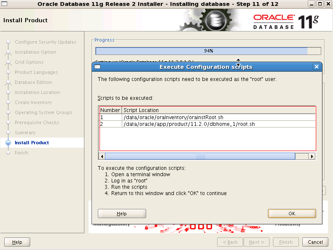This screenshot has height=250, width=333.
Task: Minimize the Oracle installer window
Action: 311,4
